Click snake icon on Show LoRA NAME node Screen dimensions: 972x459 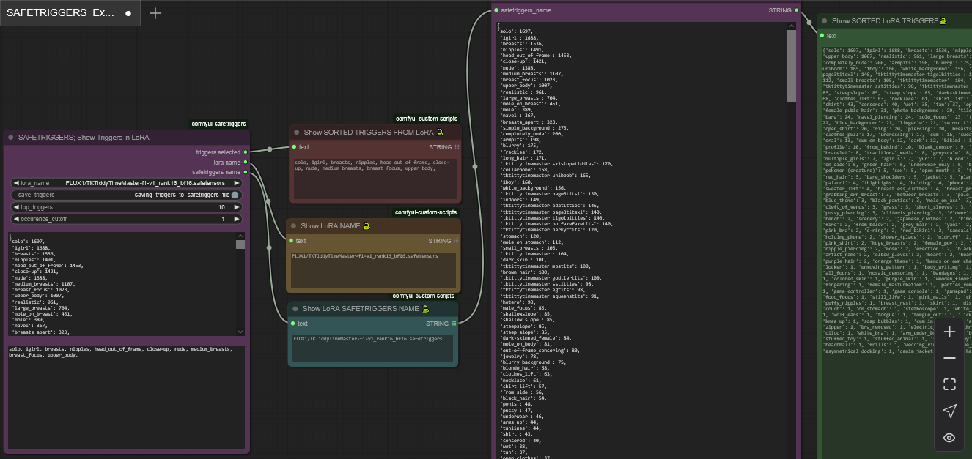coord(367,226)
